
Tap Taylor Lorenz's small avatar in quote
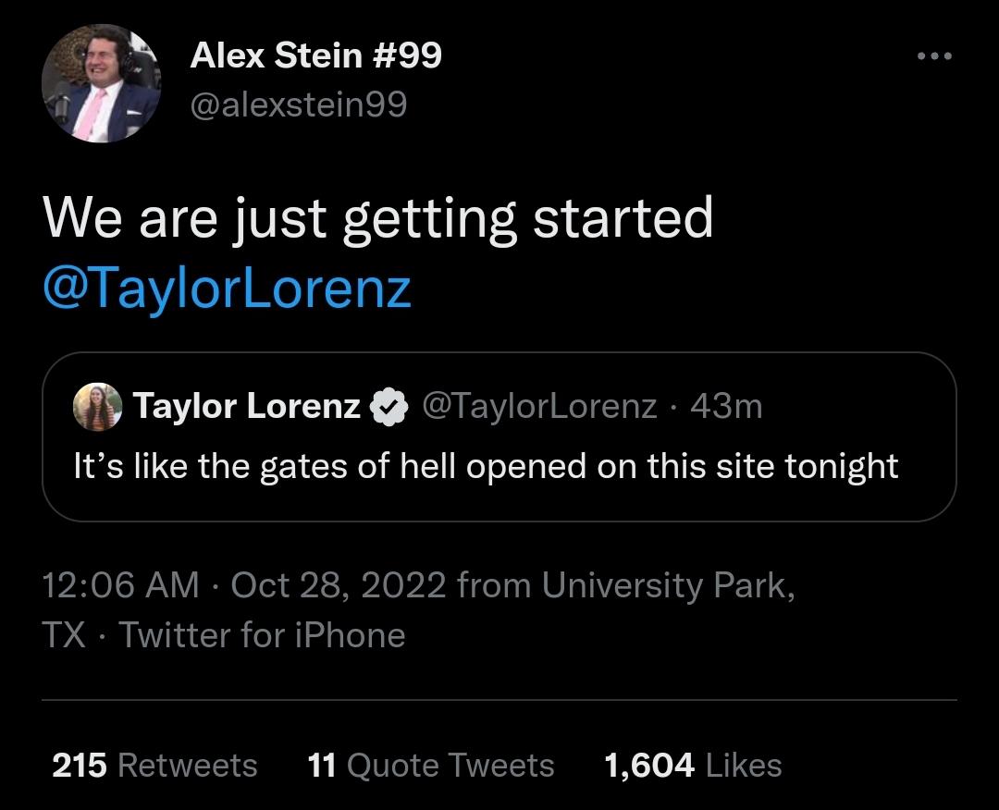97,407
